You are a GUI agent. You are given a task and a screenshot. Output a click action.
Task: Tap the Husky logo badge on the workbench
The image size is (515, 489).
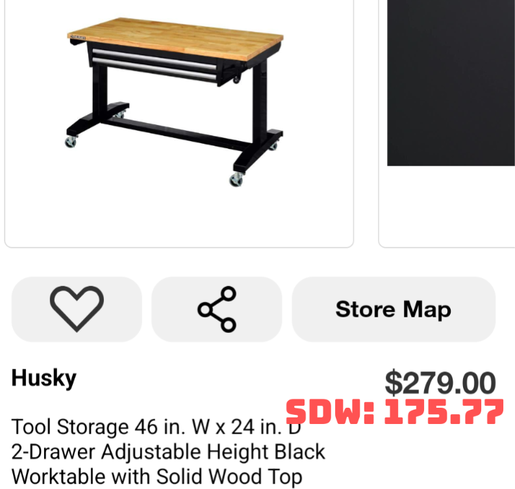click(x=78, y=38)
